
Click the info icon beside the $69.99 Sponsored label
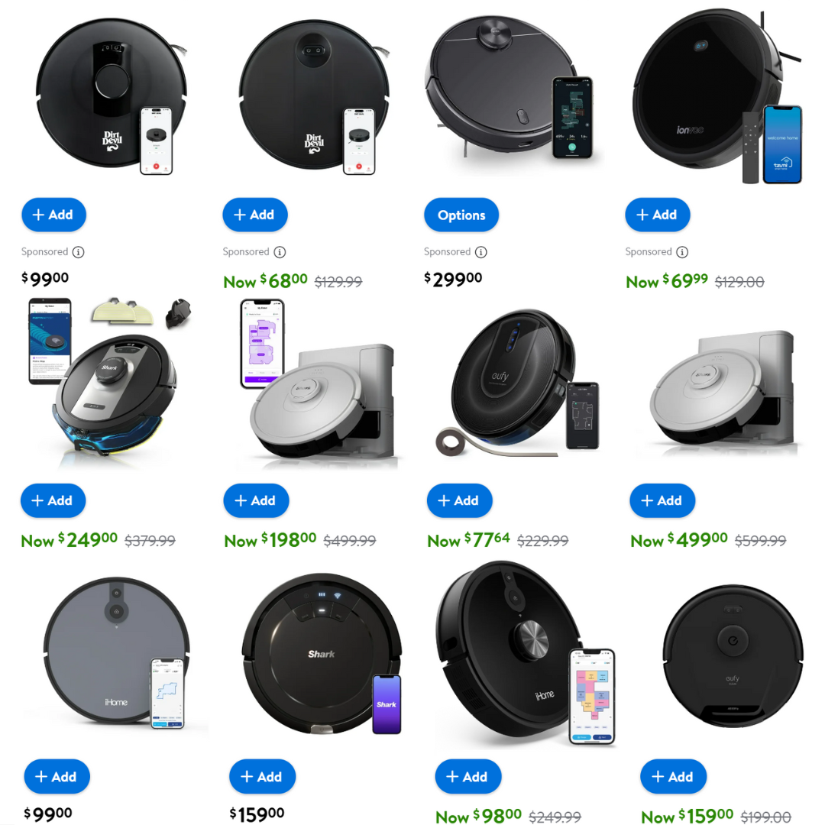pos(682,252)
